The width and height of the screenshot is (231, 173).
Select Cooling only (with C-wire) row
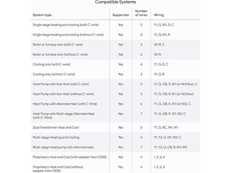tap(115, 64)
